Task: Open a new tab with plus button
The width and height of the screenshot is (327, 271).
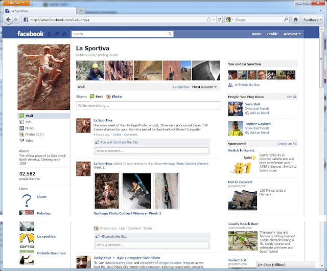Action: [81, 11]
